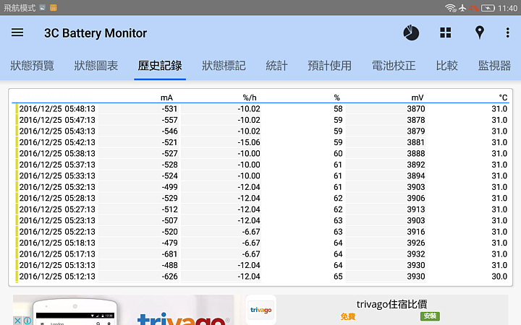Tap the location pin marker icon

[x=480, y=32]
